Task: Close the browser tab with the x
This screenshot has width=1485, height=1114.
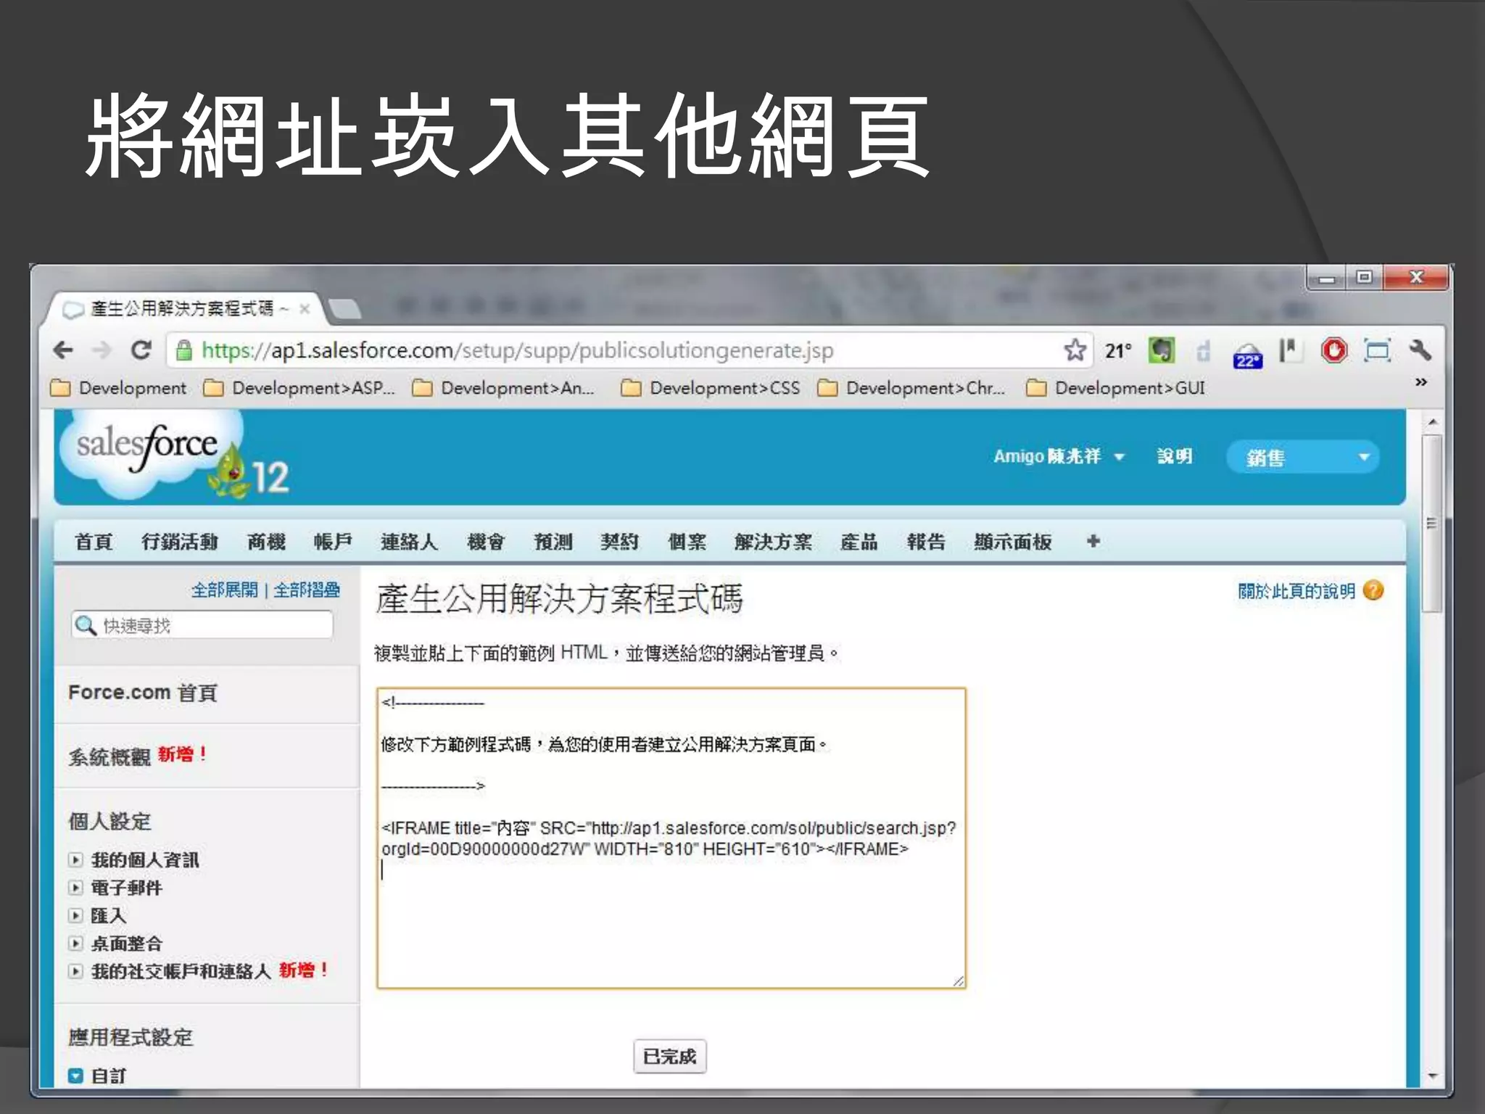Action: click(x=305, y=309)
